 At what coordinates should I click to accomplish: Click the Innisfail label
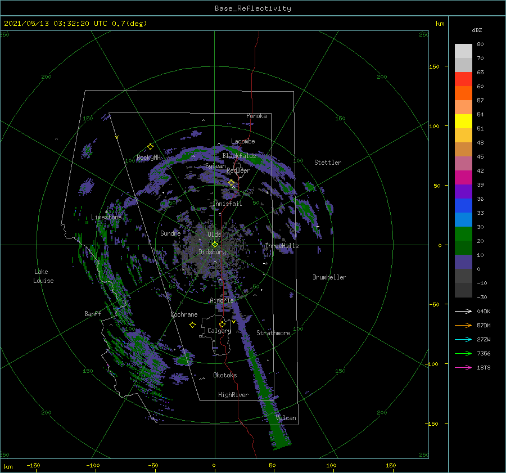[228, 204]
